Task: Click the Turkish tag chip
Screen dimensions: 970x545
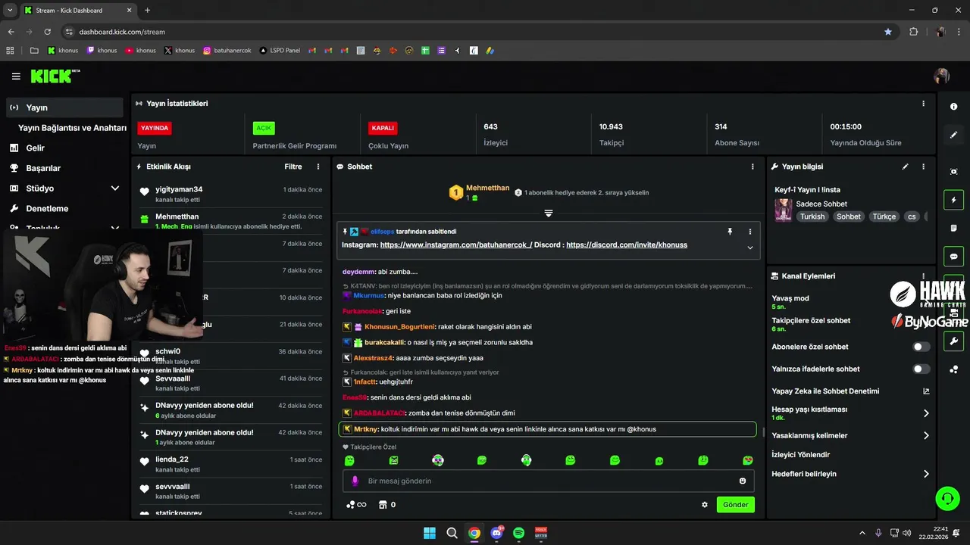Action: [812, 216]
